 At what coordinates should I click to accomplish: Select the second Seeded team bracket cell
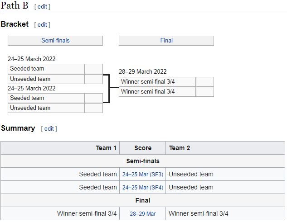[46, 98]
